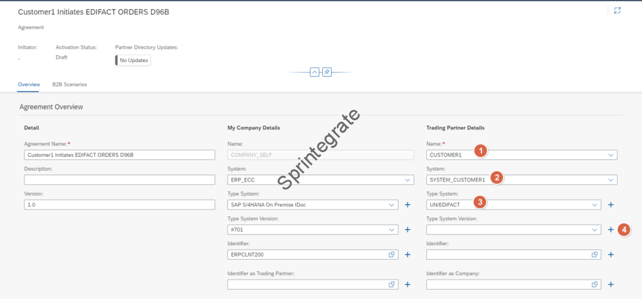This screenshot has width=642, height=299.
Task: Add Type System Version for Trading Partner
Action: click(611, 230)
